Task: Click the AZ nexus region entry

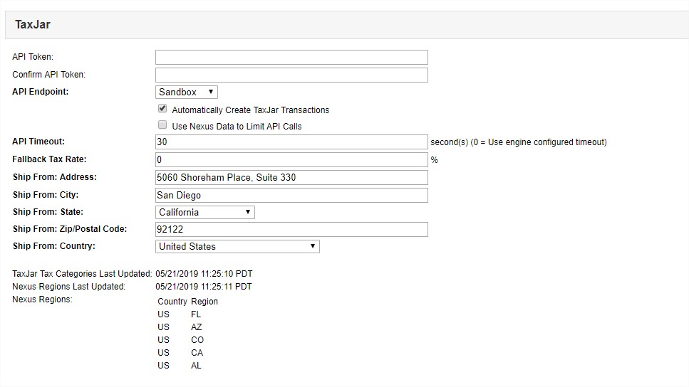Action: (197, 327)
